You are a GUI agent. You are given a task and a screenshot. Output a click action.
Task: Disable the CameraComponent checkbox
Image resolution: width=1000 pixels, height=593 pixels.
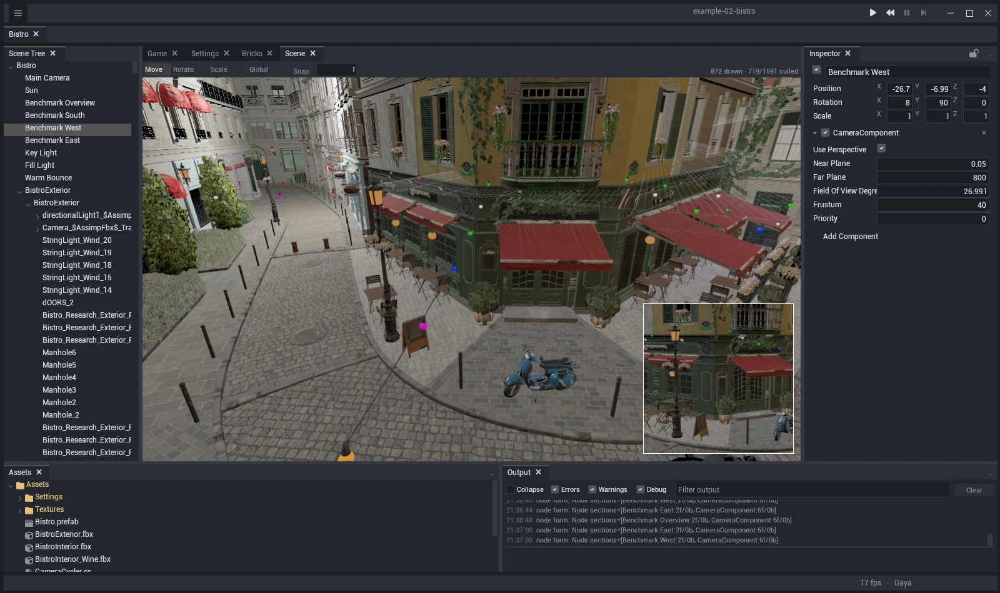click(x=825, y=133)
